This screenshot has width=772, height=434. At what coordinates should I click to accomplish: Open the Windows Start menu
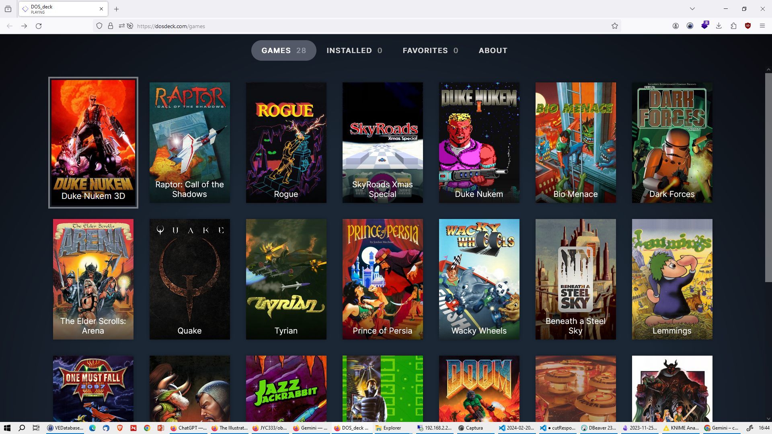7,428
